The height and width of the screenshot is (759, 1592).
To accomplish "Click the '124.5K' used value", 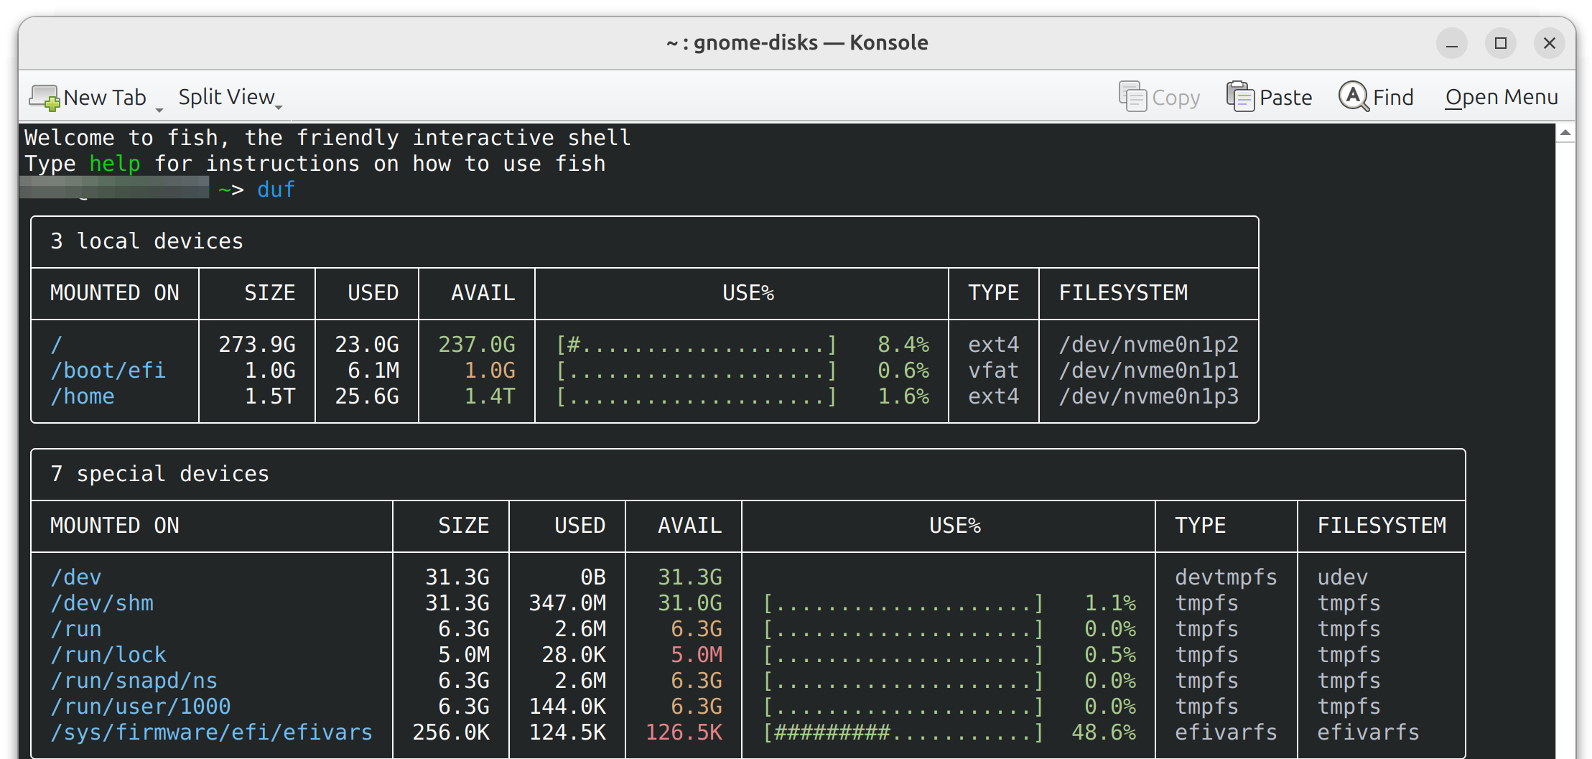I will click(x=567, y=732).
